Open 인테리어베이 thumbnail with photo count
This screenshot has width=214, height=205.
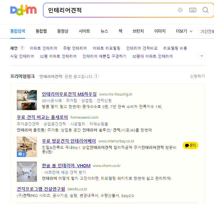click(27, 147)
